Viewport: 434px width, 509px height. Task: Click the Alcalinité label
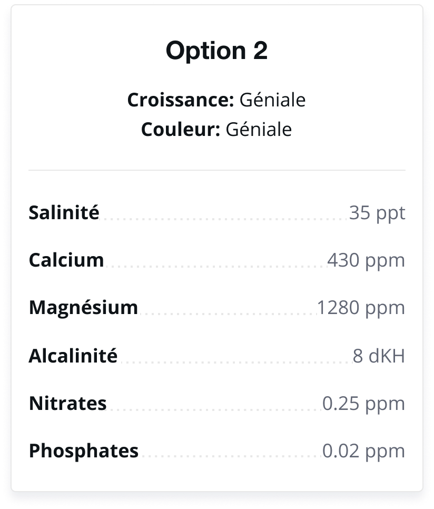[x=73, y=356]
